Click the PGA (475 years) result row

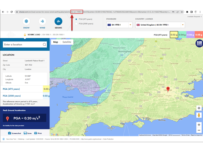25,89
